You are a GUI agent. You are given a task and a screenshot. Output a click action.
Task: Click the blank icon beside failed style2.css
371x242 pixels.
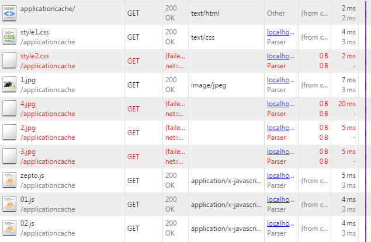tap(9, 61)
